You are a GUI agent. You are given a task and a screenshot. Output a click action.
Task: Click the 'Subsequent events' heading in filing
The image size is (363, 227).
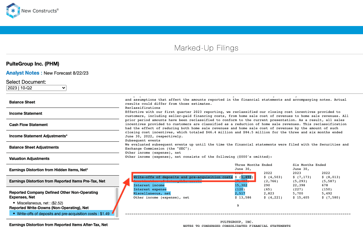click(143, 140)
